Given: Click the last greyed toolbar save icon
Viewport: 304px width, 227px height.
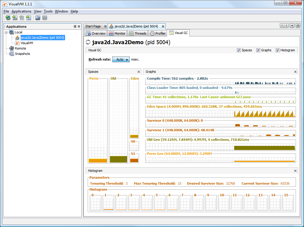Looking at the screenshot, I should point(45,18).
